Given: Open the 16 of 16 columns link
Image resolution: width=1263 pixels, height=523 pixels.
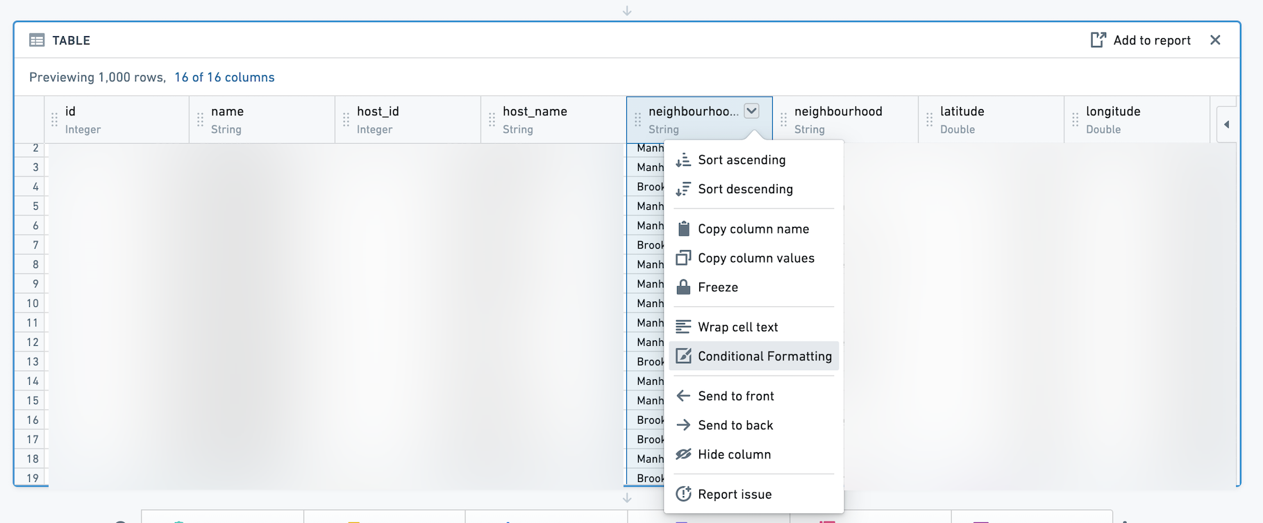Looking at the screenshot, I should tap(224, 77).
